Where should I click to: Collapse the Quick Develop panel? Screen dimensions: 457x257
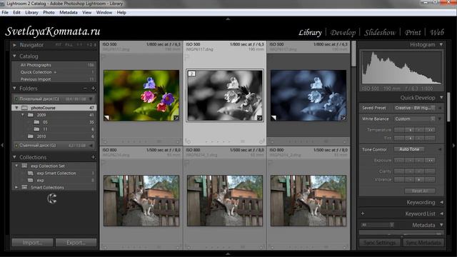tap(441, 97)
